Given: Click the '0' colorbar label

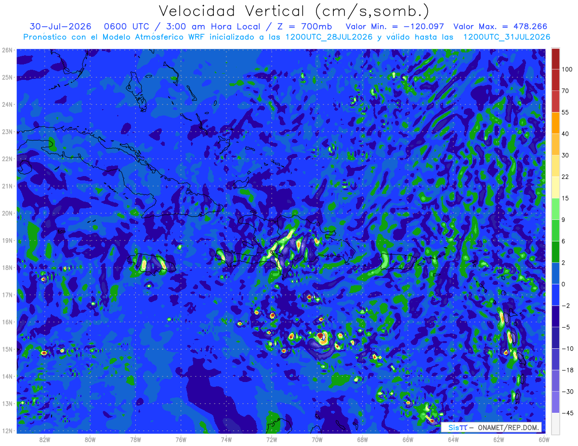Looking at the screenshot, I should click(x=563, y=284).
